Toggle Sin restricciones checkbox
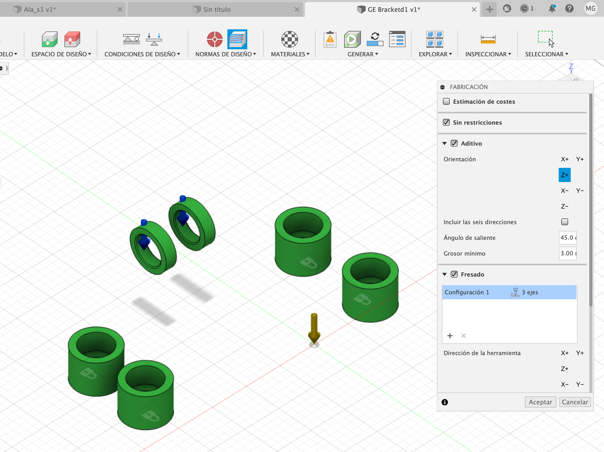604x452 pixels. 446,122
